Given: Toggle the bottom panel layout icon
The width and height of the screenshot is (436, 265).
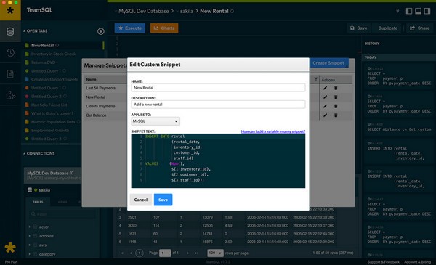Looking at the screenshot, I should point(418,11).
